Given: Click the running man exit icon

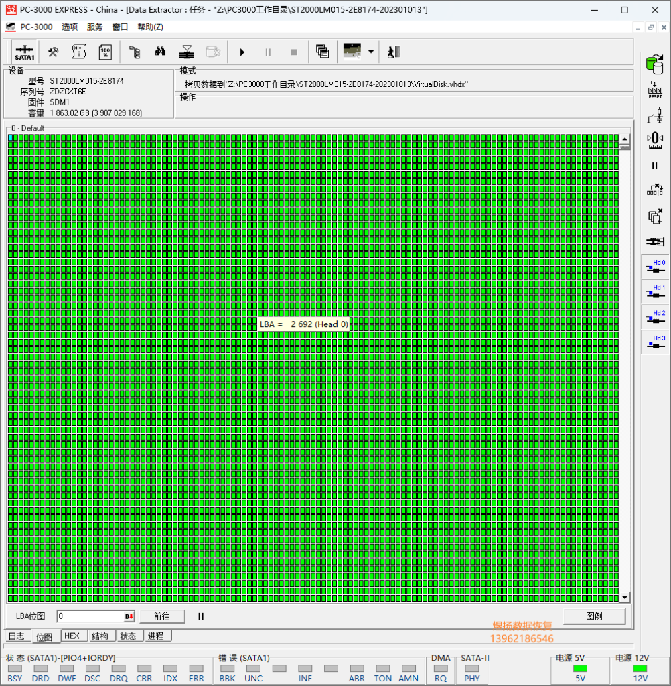Looking at the screenshot, I should click(x=393, y=52).
